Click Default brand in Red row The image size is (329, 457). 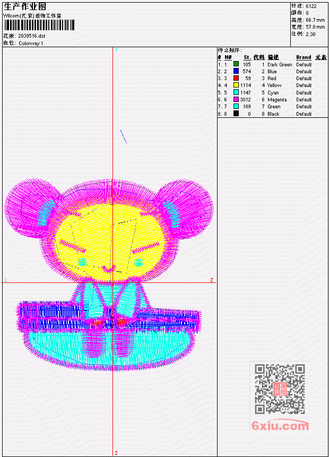tap(304, 79)
